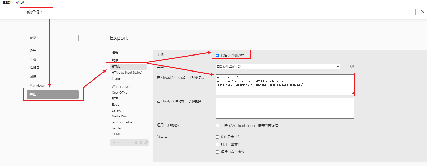Click 了解更多 link in the 通用 row

pos(174,125)
